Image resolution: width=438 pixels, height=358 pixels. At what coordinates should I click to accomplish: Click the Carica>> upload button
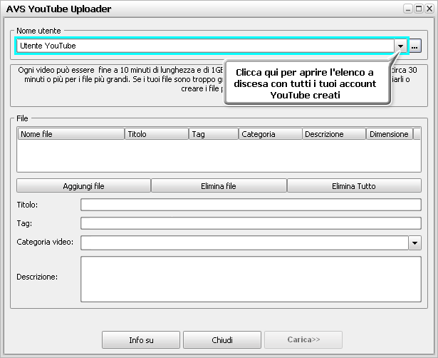(x=303, y=340)
